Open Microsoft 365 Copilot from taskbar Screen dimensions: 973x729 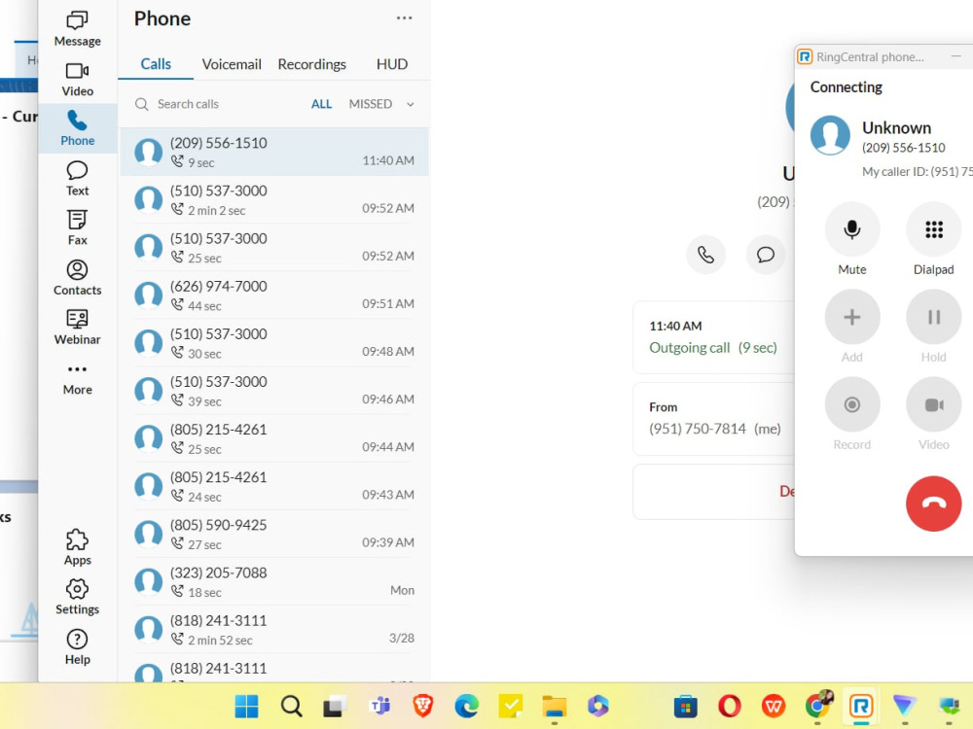(598, 706)
